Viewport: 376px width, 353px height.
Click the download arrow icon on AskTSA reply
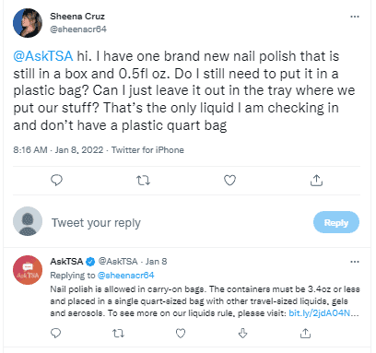[243, 334]
